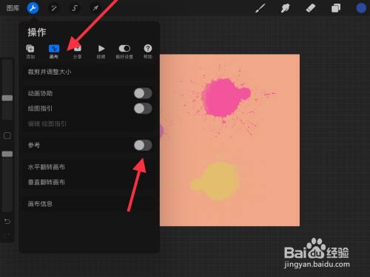Viewport: 370px width, 277px height.
Task: Open the blue color picker circle
Action: (361, 8)
